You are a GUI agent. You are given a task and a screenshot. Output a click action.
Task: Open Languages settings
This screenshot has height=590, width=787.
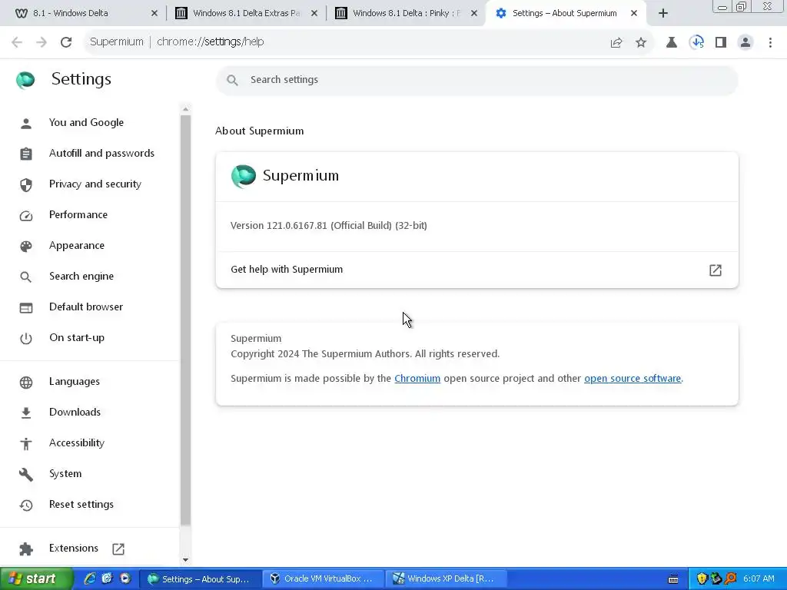click(75, 381)
